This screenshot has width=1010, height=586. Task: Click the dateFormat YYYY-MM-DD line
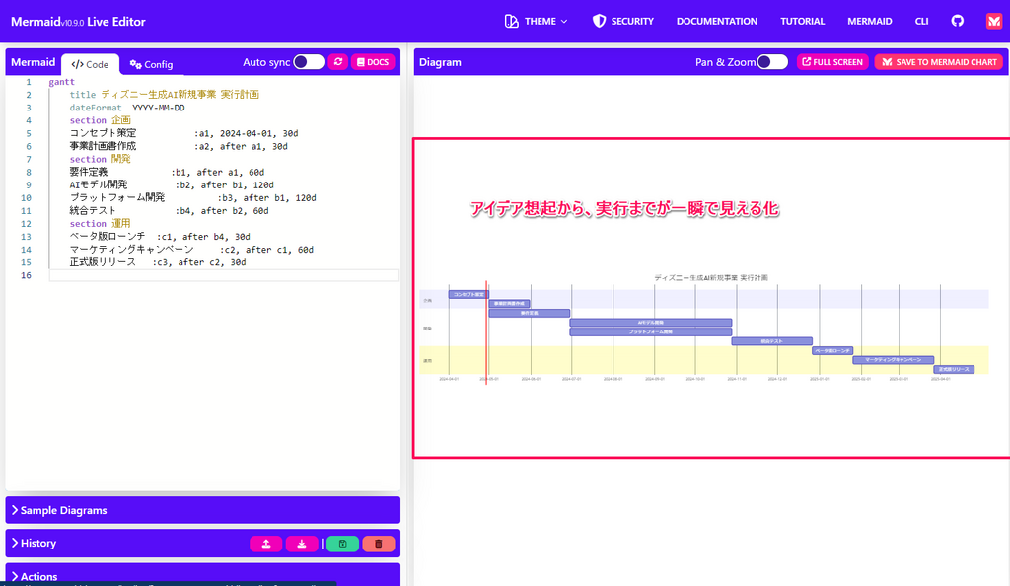[x=127, y=108]
